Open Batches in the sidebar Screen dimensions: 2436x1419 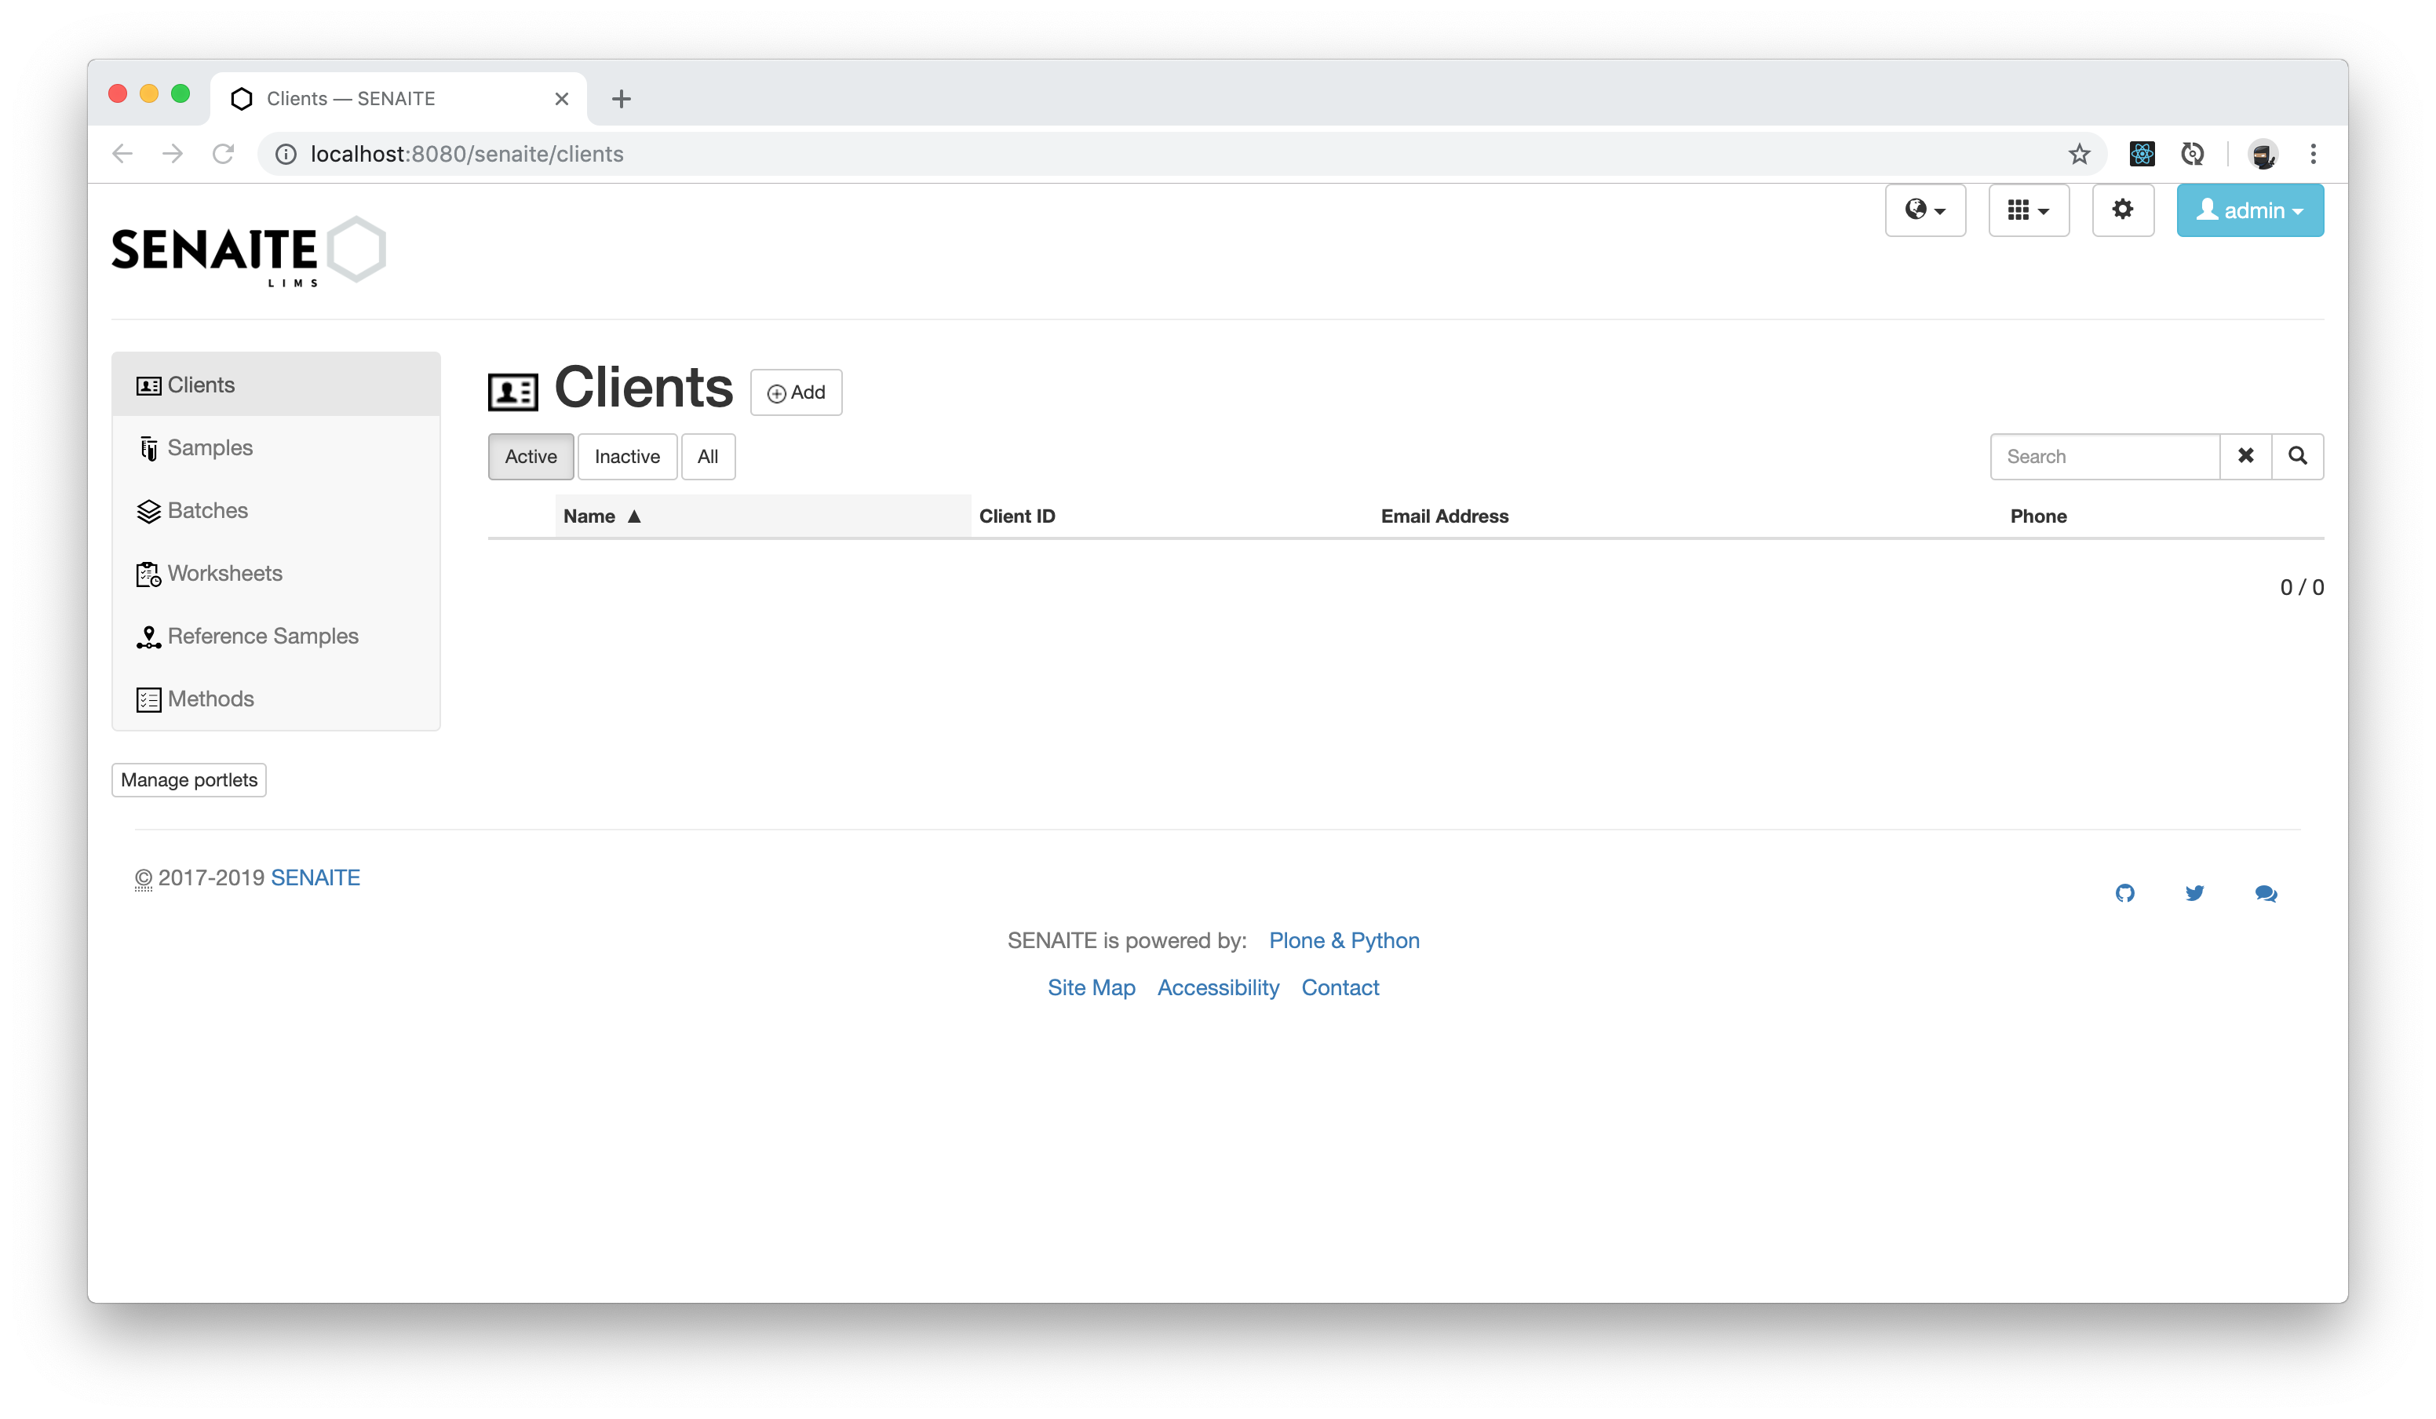click(x=275, y=510)
